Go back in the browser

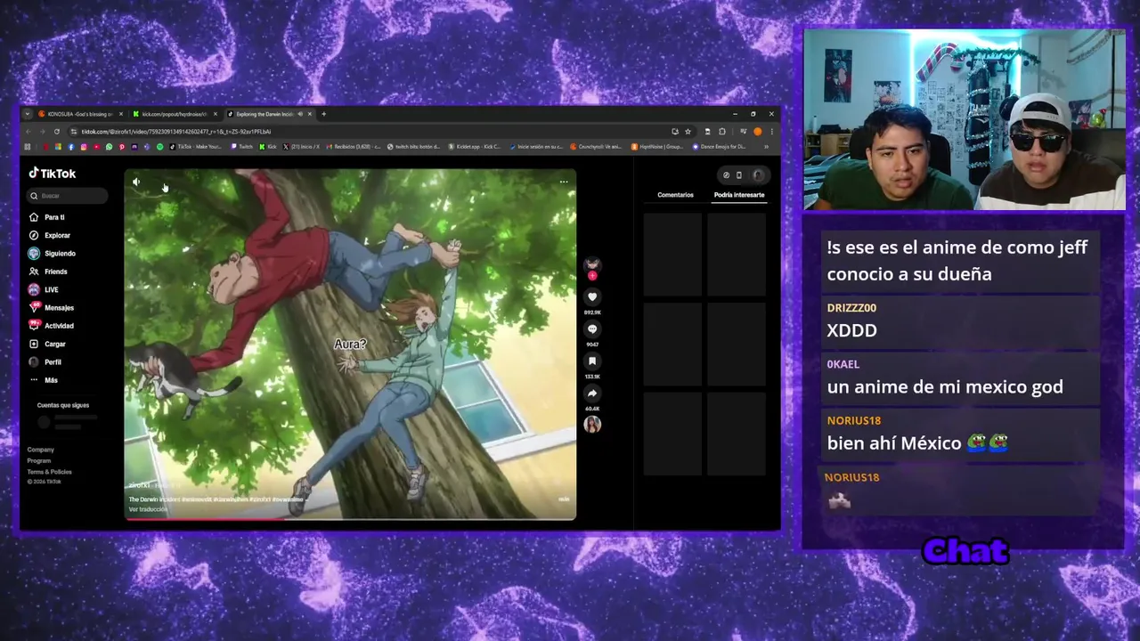pyautogui.click(x=28, y=132)
